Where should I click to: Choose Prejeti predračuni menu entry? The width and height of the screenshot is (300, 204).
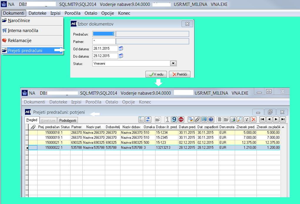[x=25, y=51]
